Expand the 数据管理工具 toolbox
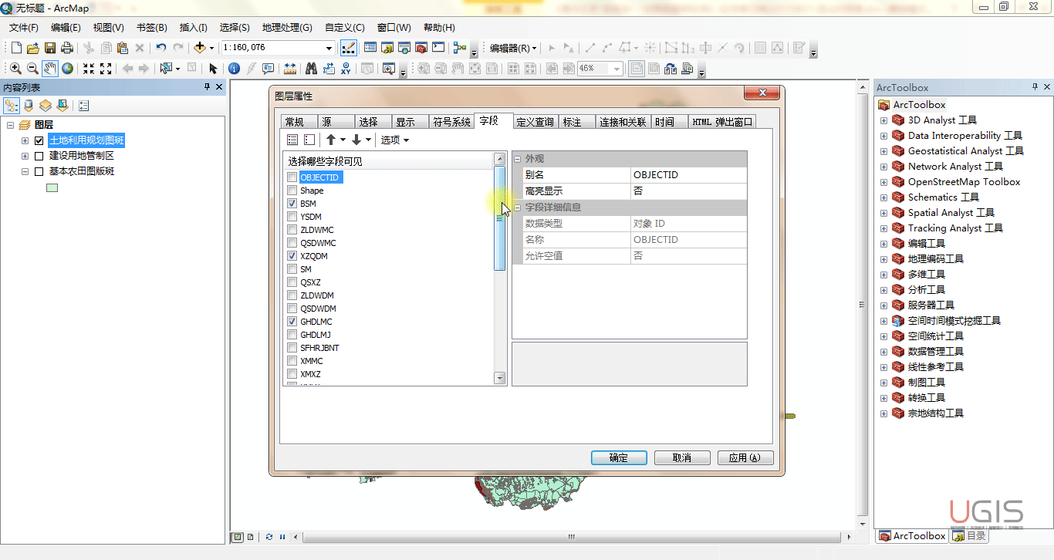 pyautogui.click(x=884, y=352)
